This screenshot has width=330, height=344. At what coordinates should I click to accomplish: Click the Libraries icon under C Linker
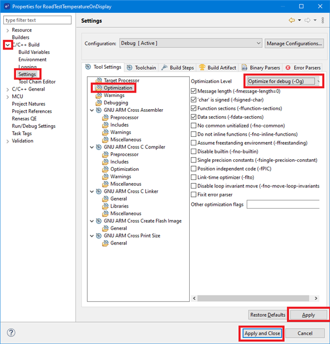point(105,206)
